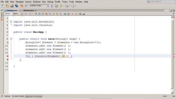Select the History view button
Image resolution: width=176 pixels, height=99 pixels.
point(15,14)
